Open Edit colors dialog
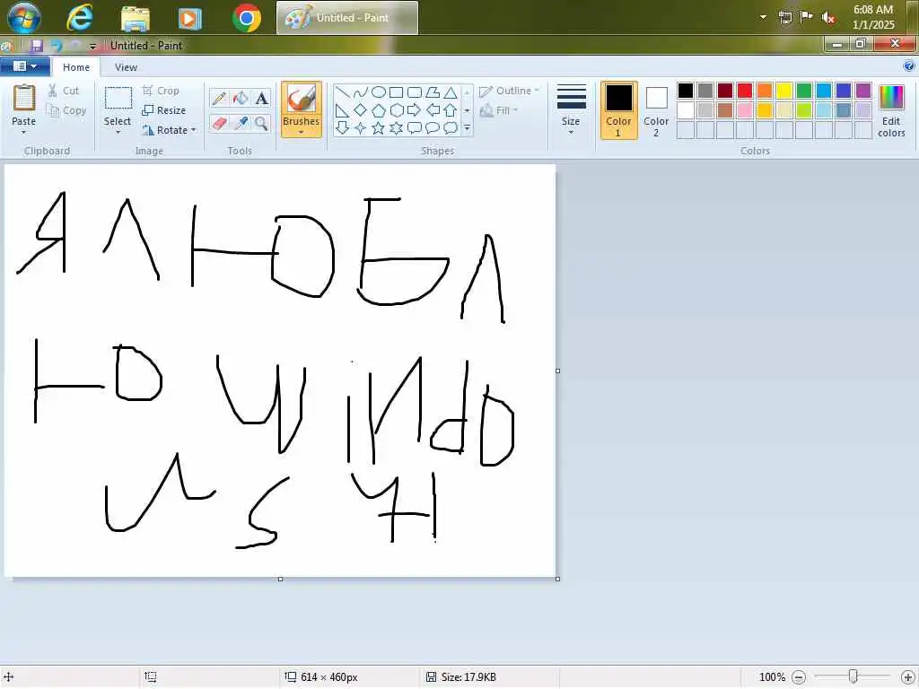The height and width of the screenshot is (689, 919). point(891,110)
